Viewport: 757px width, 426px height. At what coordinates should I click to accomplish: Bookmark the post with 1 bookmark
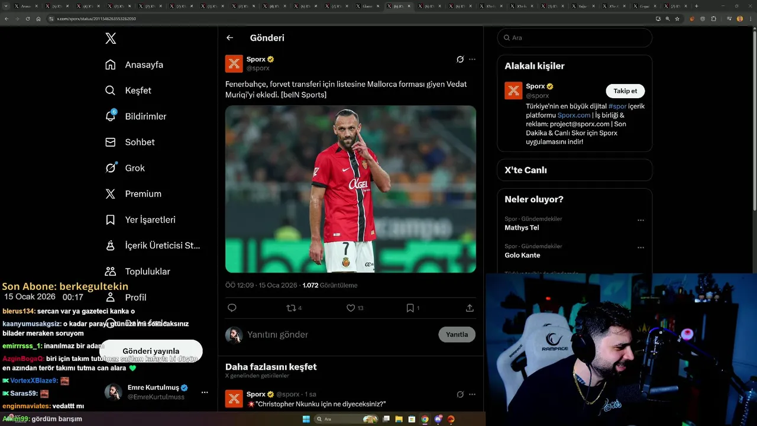point(413,308)
